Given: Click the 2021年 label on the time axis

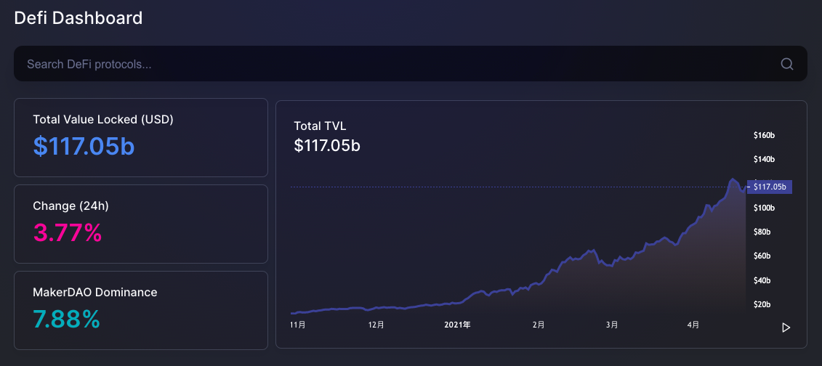Looking at the screenshot, I should [458, 325].
